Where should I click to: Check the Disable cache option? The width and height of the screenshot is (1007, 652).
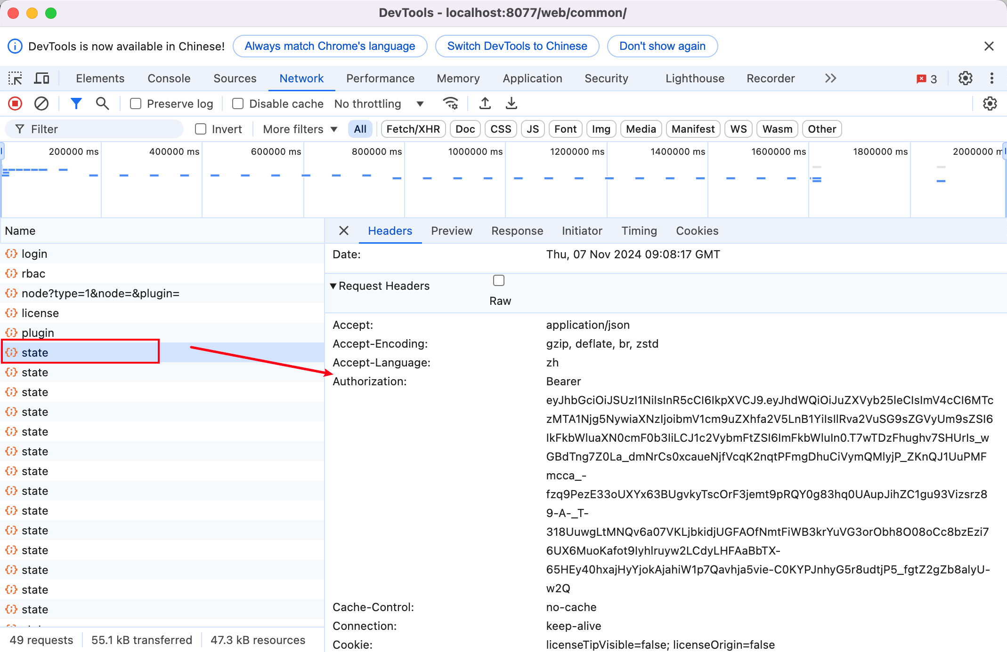238,103
